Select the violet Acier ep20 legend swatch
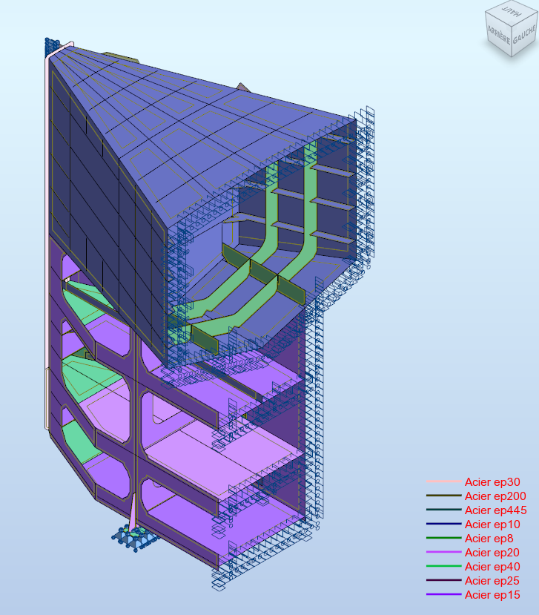Screen dimensions: 539x615 [x=443, y=553]
